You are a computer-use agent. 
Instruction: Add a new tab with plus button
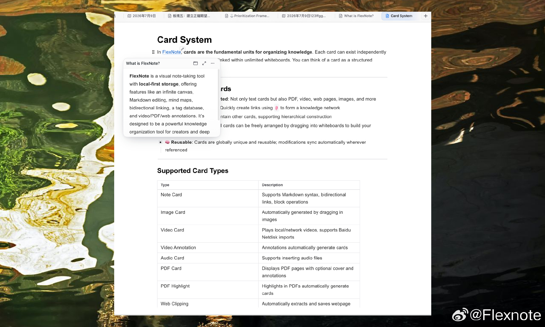pos(426,16)
